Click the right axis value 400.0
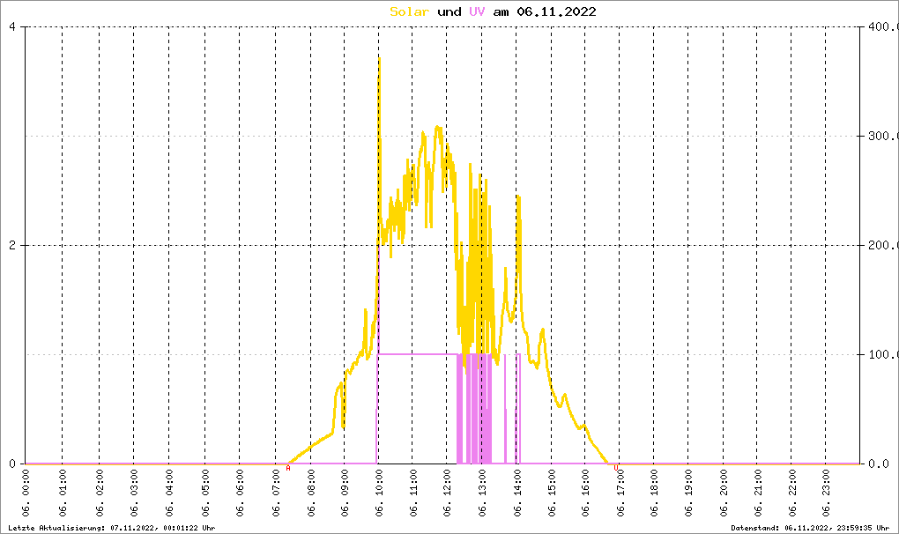Screen dimensions: 899x534 tap(880, 26)
